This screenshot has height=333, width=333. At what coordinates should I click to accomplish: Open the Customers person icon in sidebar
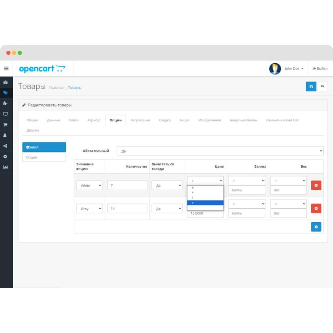[5, 135]
